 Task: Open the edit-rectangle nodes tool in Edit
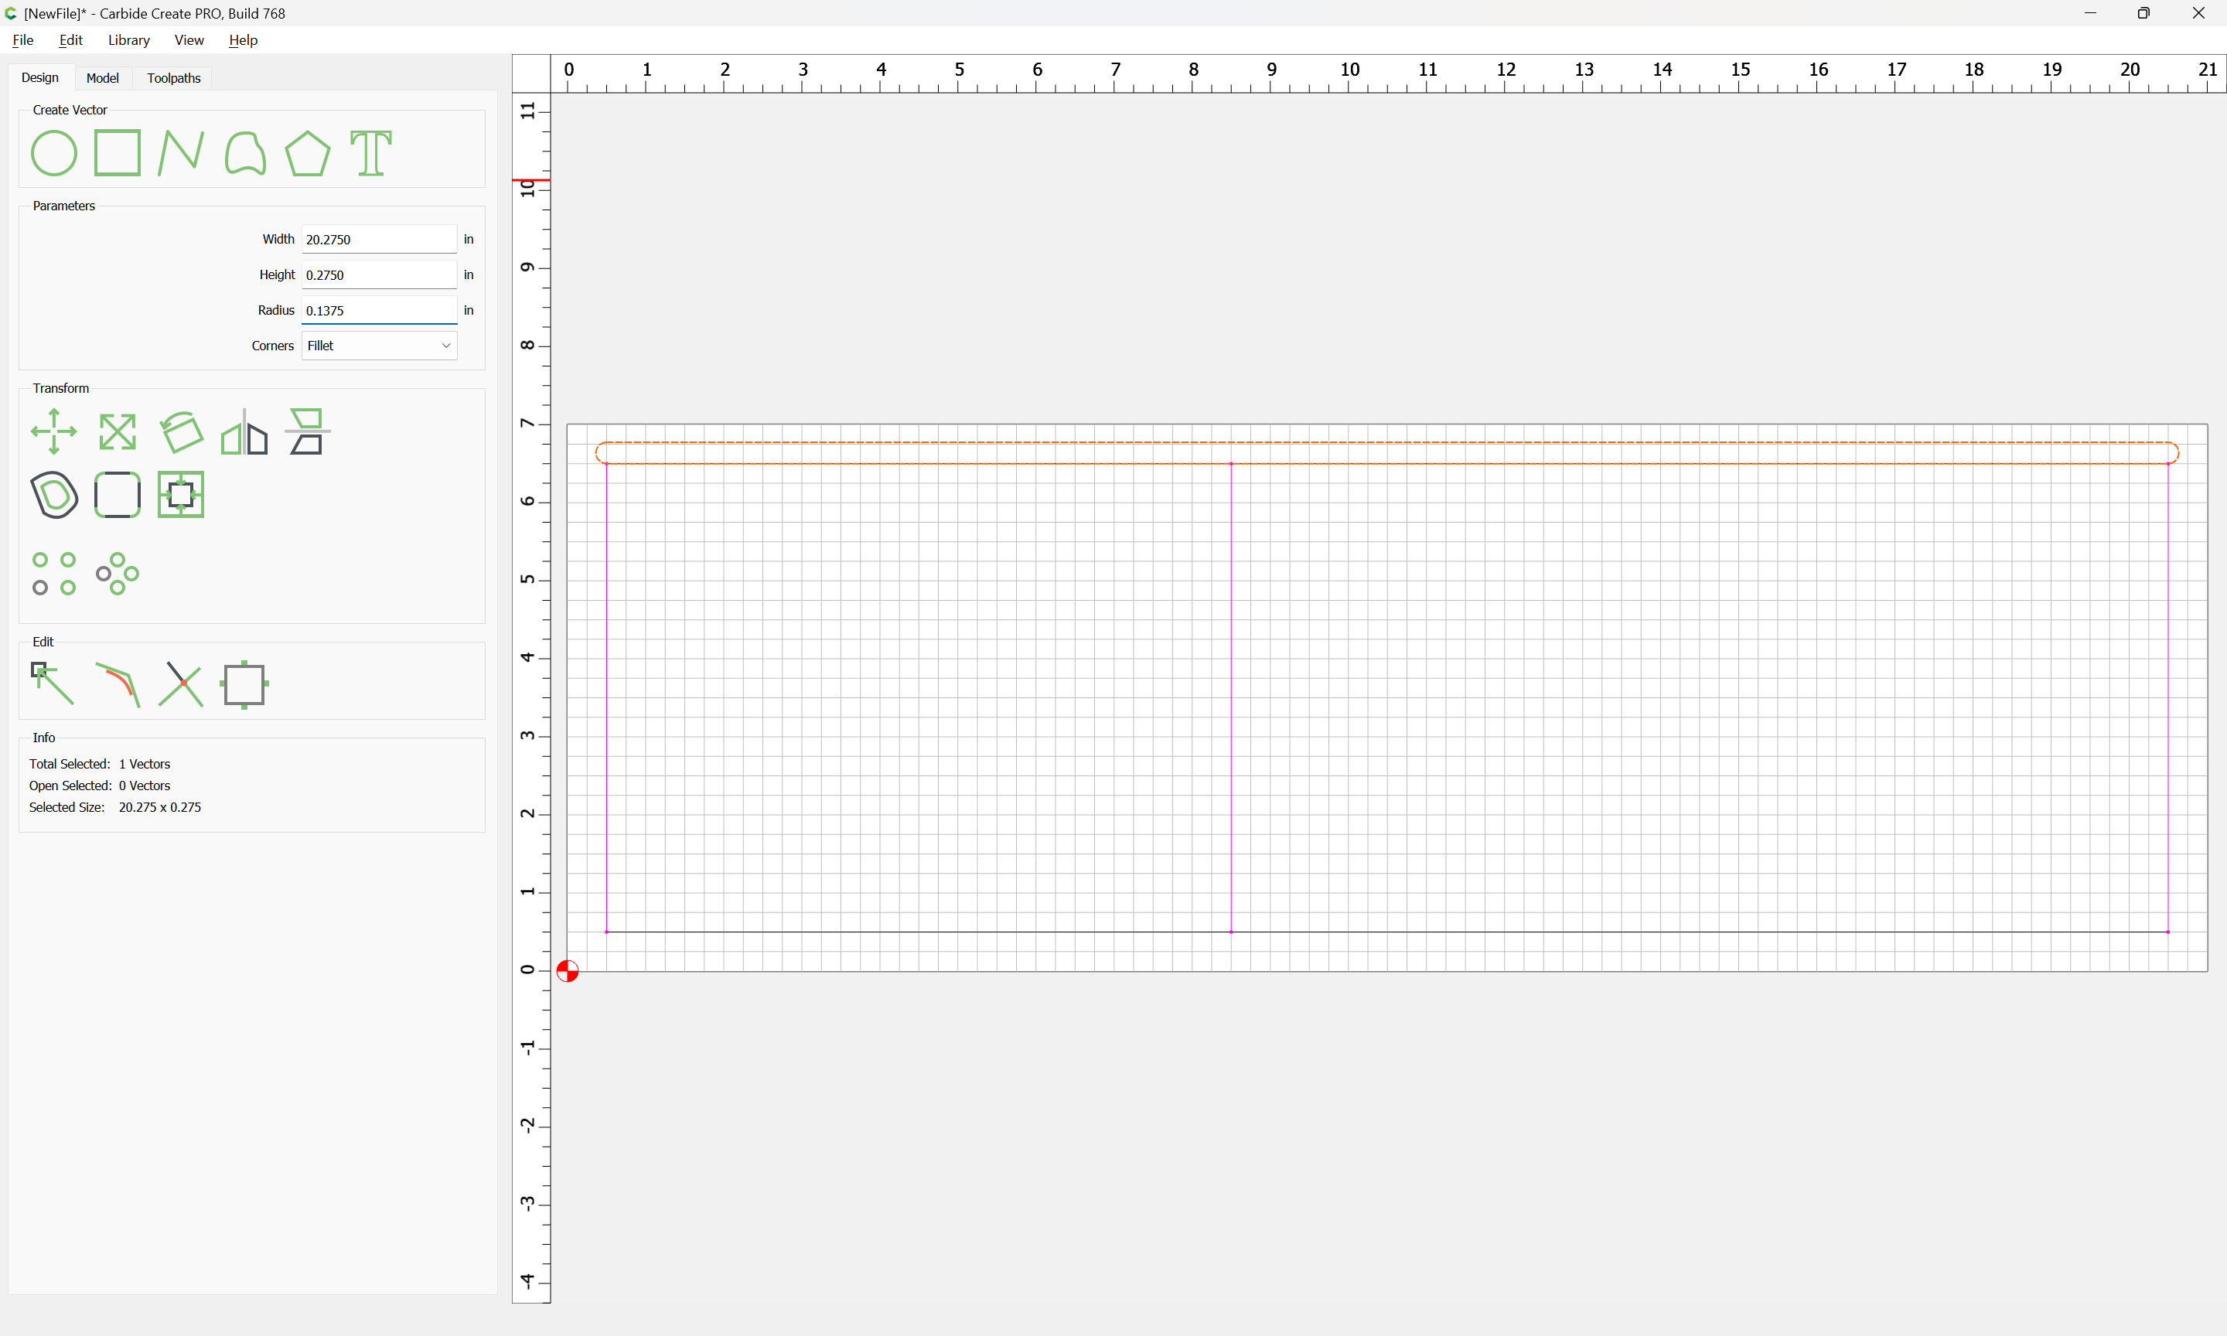point(245,684)
